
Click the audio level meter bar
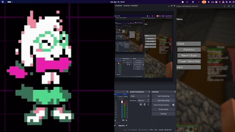pos(125,109)
